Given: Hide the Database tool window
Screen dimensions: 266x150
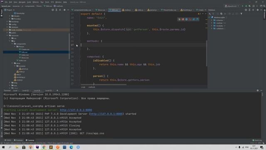Looking at the screenshot, I should [x=261, y=10].
